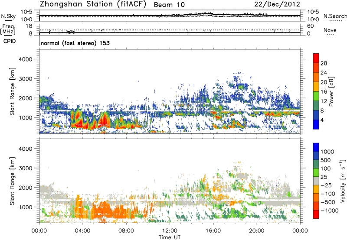
Task: Click the 'Nave' legend label
Action: tap(330, 30)
